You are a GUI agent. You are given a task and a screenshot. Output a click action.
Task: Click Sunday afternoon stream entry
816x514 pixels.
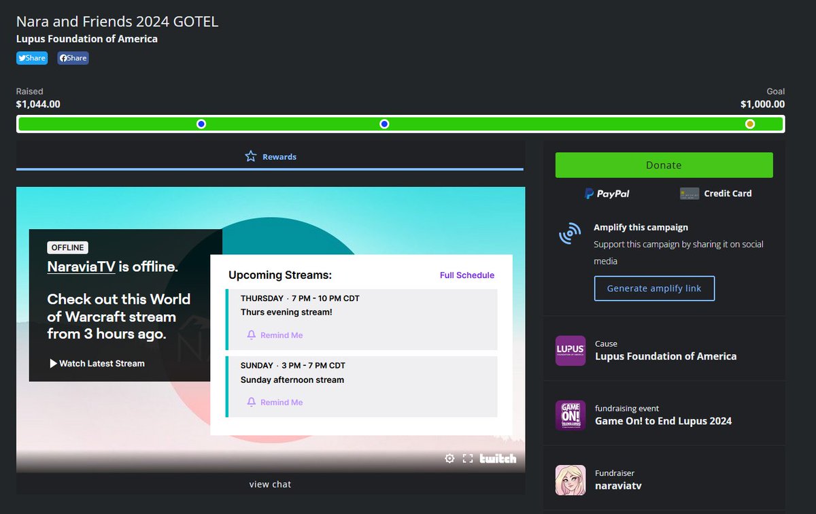[292, 379]
